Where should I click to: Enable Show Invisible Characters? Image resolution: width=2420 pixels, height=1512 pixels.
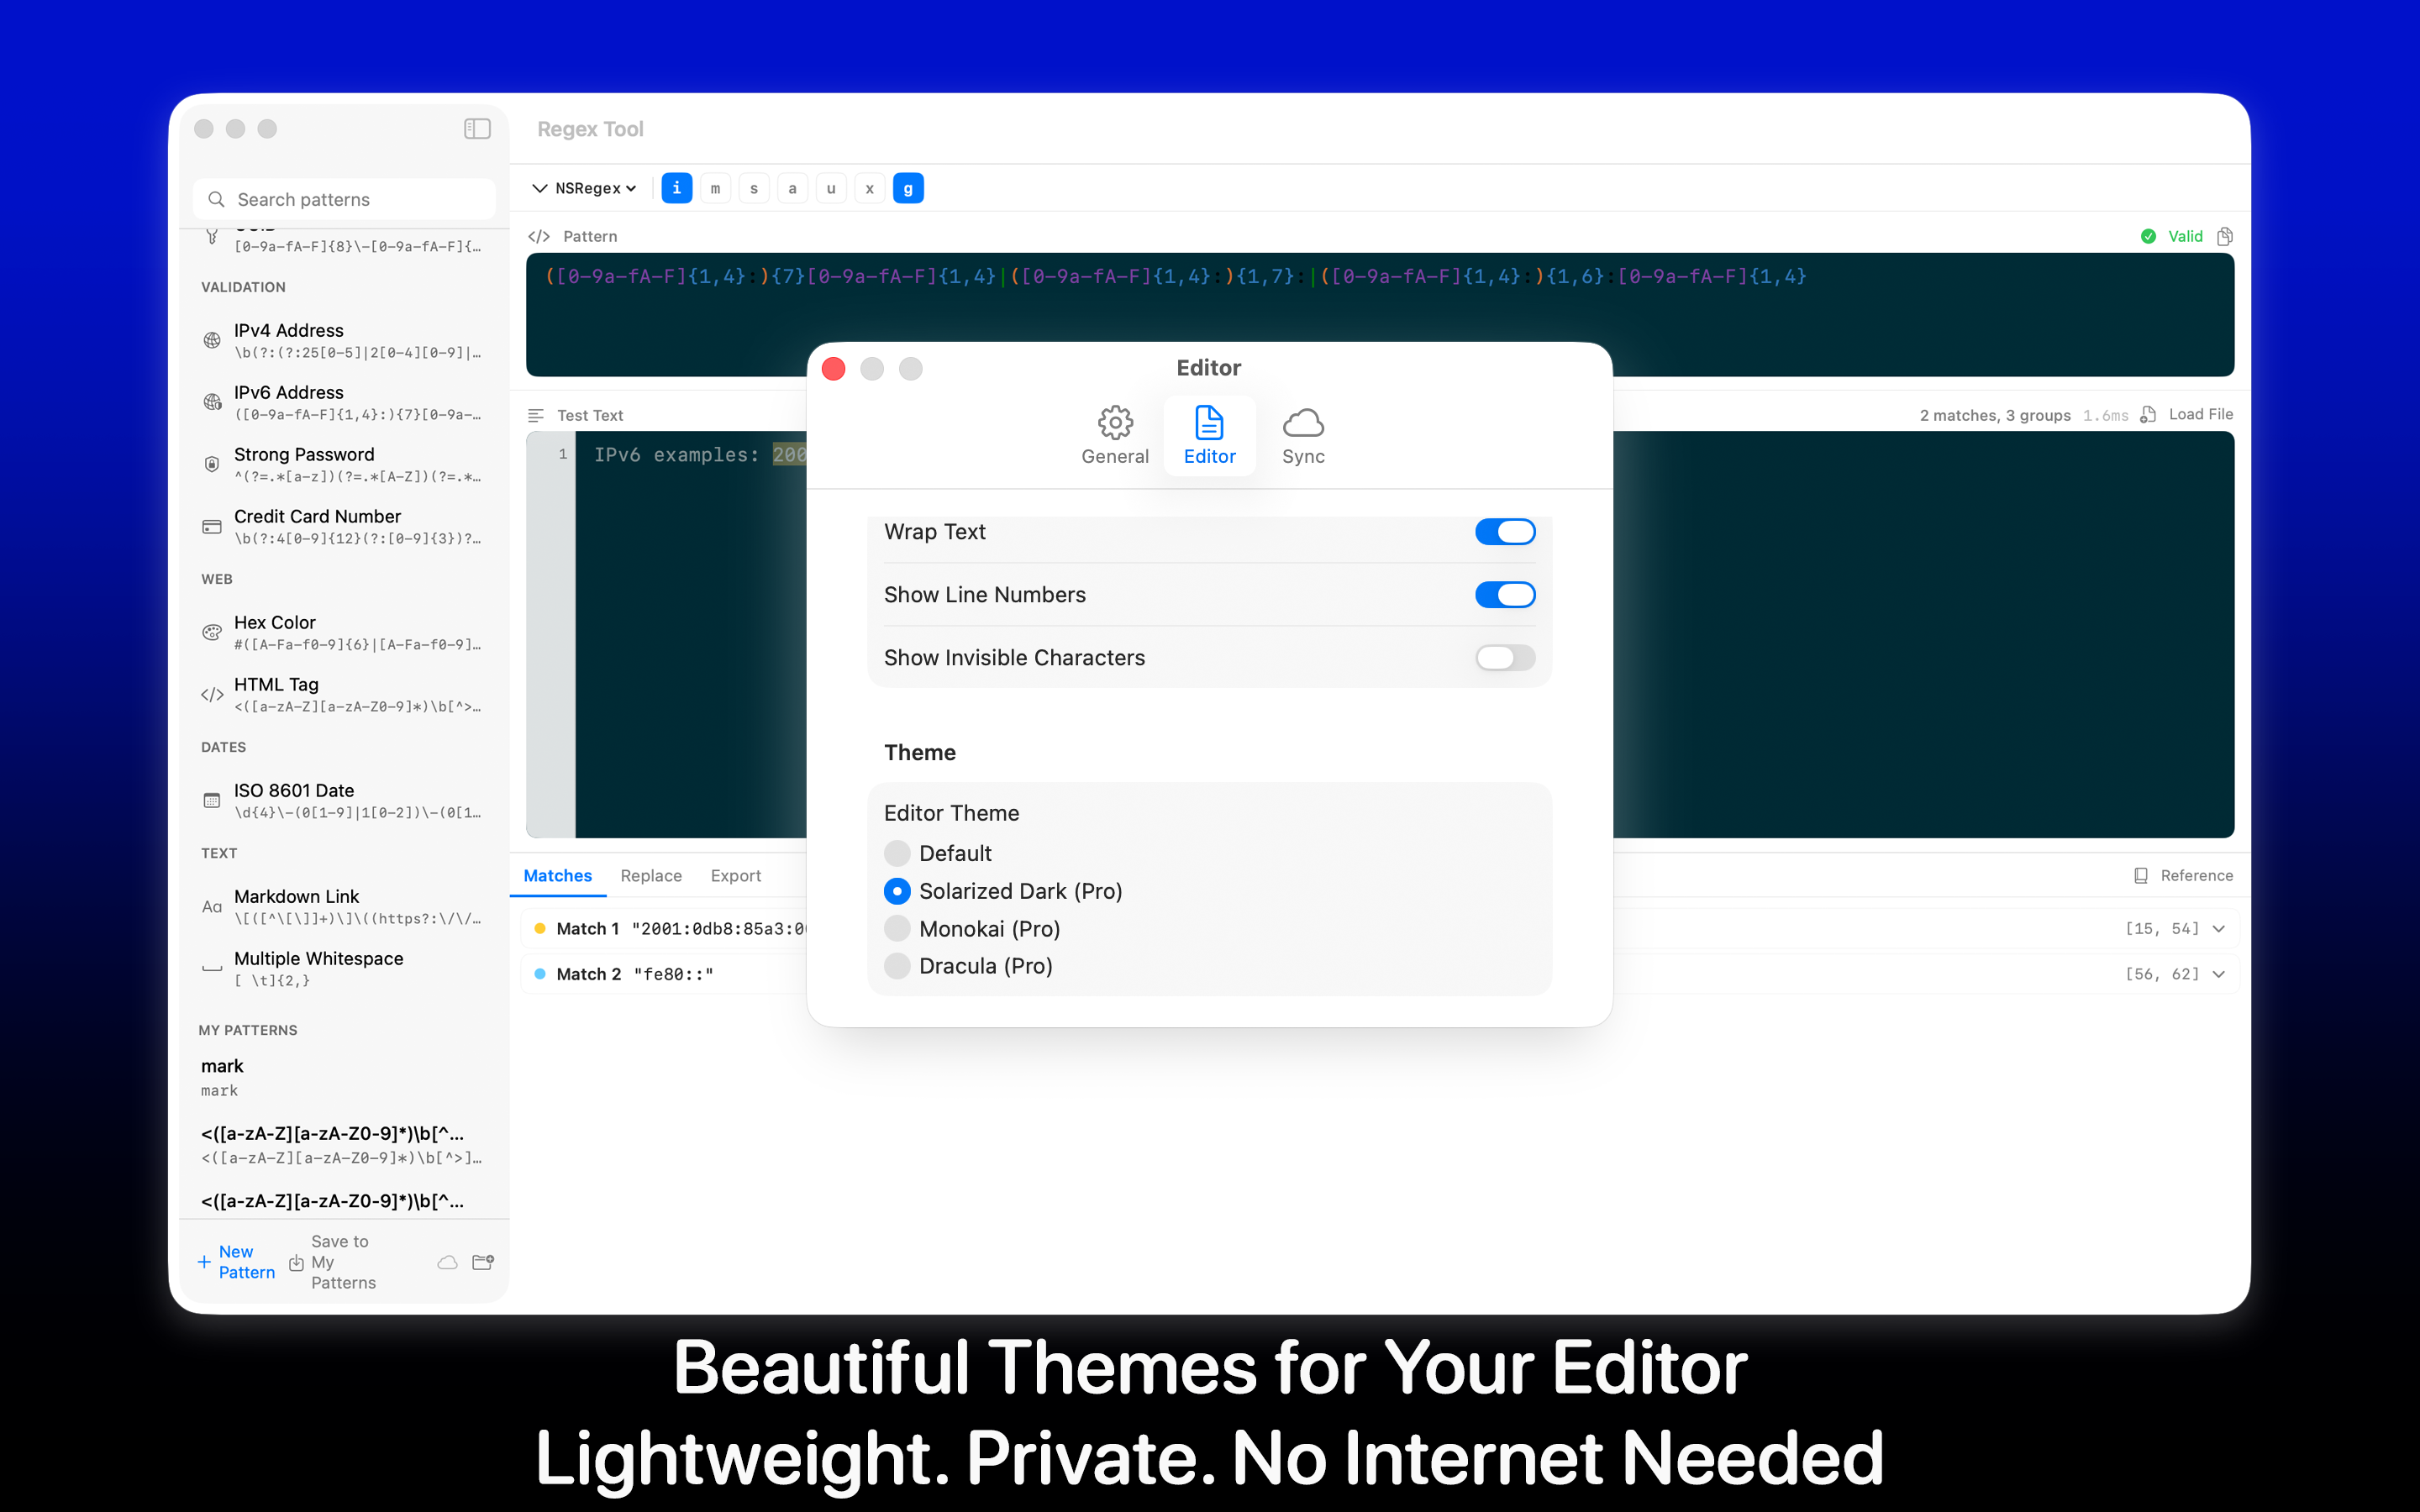pos(1505,657)
